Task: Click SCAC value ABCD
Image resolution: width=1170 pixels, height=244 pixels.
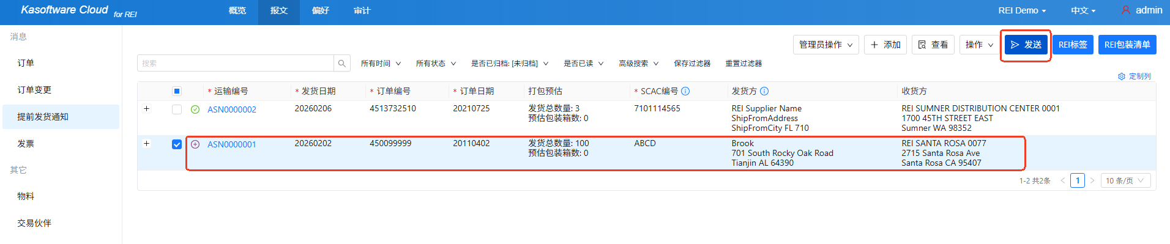Action: coord(645,143)
